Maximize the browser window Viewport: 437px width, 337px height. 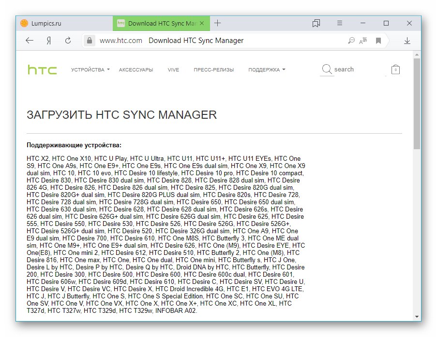click(x=386, y=23)
